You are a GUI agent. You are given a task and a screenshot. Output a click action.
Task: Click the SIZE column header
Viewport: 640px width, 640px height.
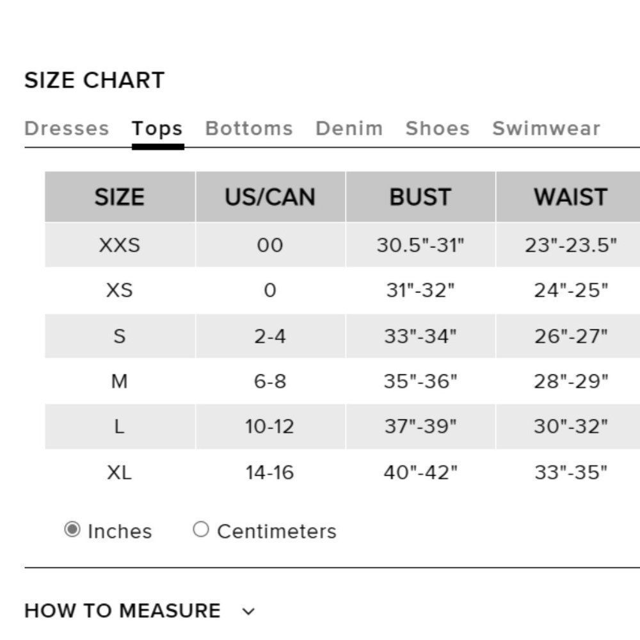[x=122, y=197]
